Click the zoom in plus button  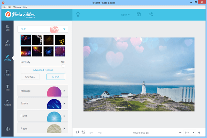coord(199,133)
